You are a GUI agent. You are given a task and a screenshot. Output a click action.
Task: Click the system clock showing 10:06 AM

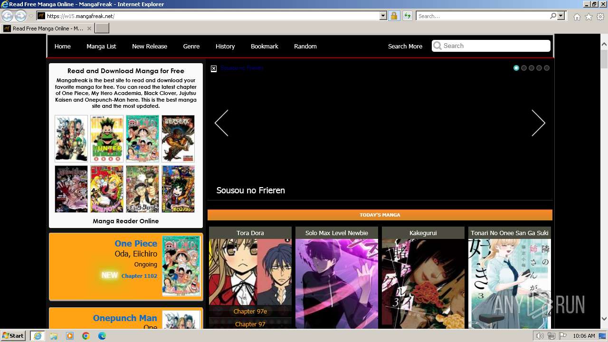[584, 336]
